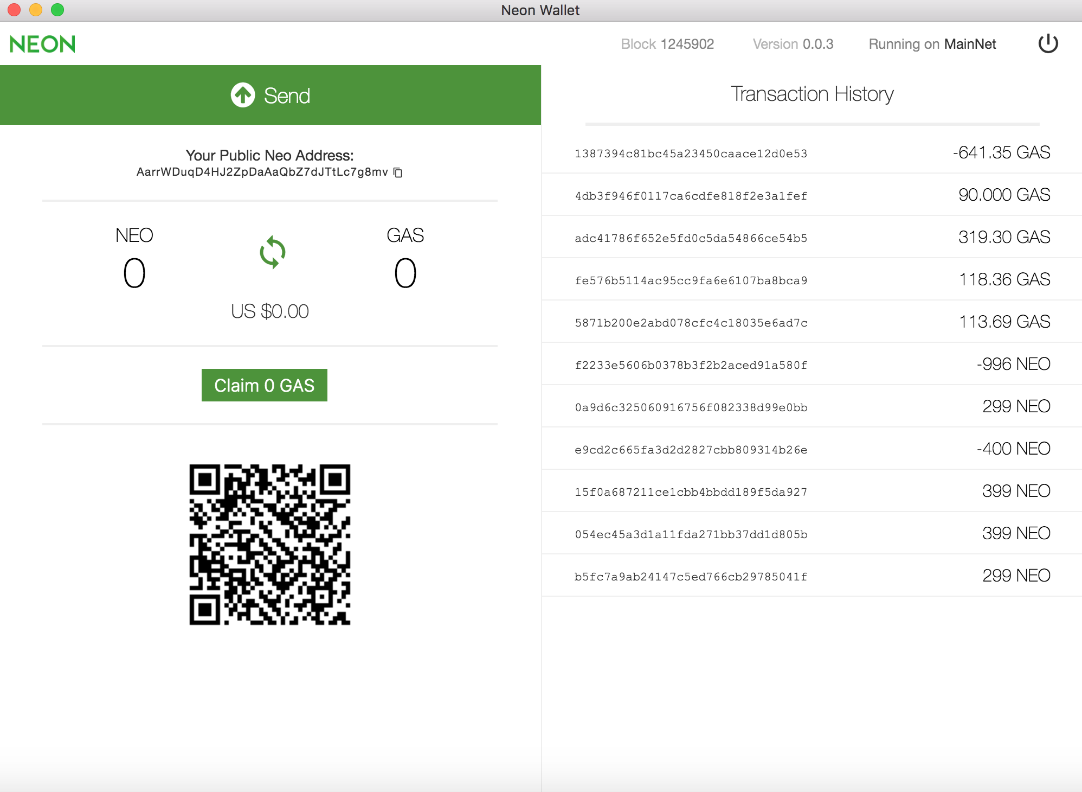Scan the wallet QR code
This screenshot has height=792, width=1082.
tap(270, 542)
